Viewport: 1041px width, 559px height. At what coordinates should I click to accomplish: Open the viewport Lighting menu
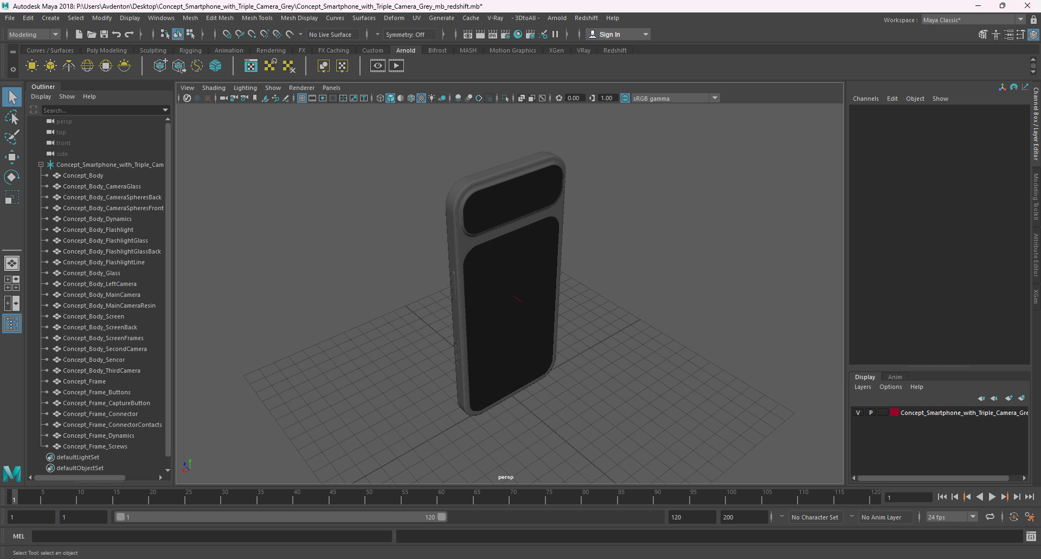point(245,88)
